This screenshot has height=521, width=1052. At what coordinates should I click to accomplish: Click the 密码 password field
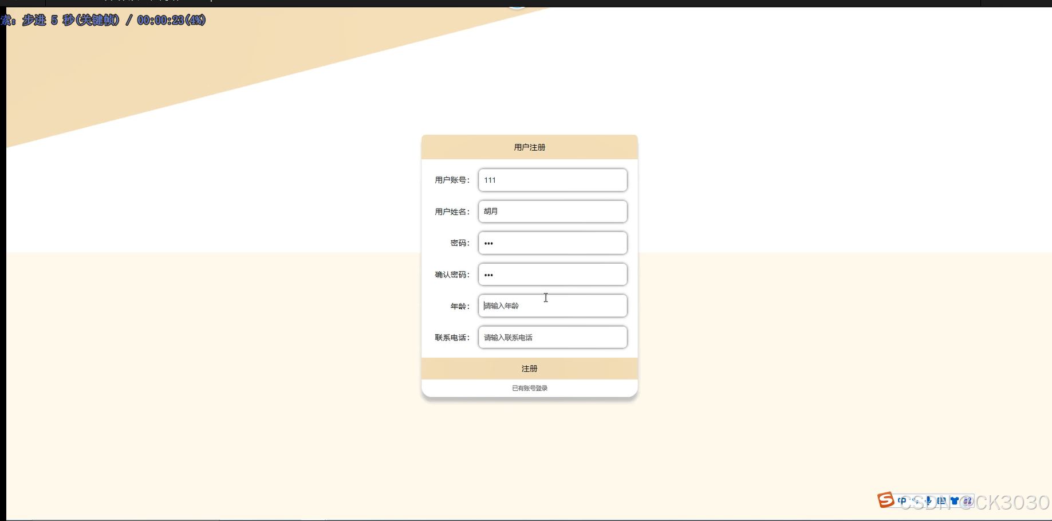(x=551, y=242)
